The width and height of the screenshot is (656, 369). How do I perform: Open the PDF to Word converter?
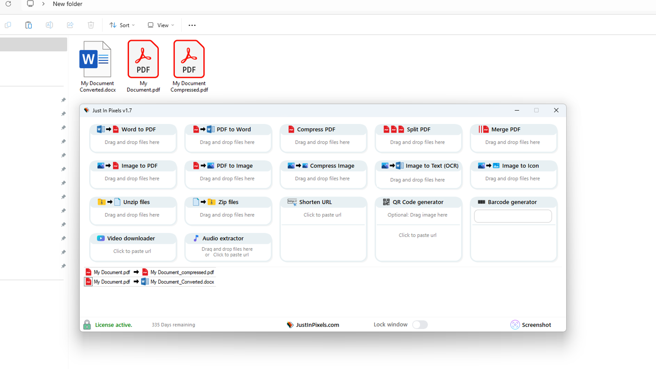tap(228, 129)
